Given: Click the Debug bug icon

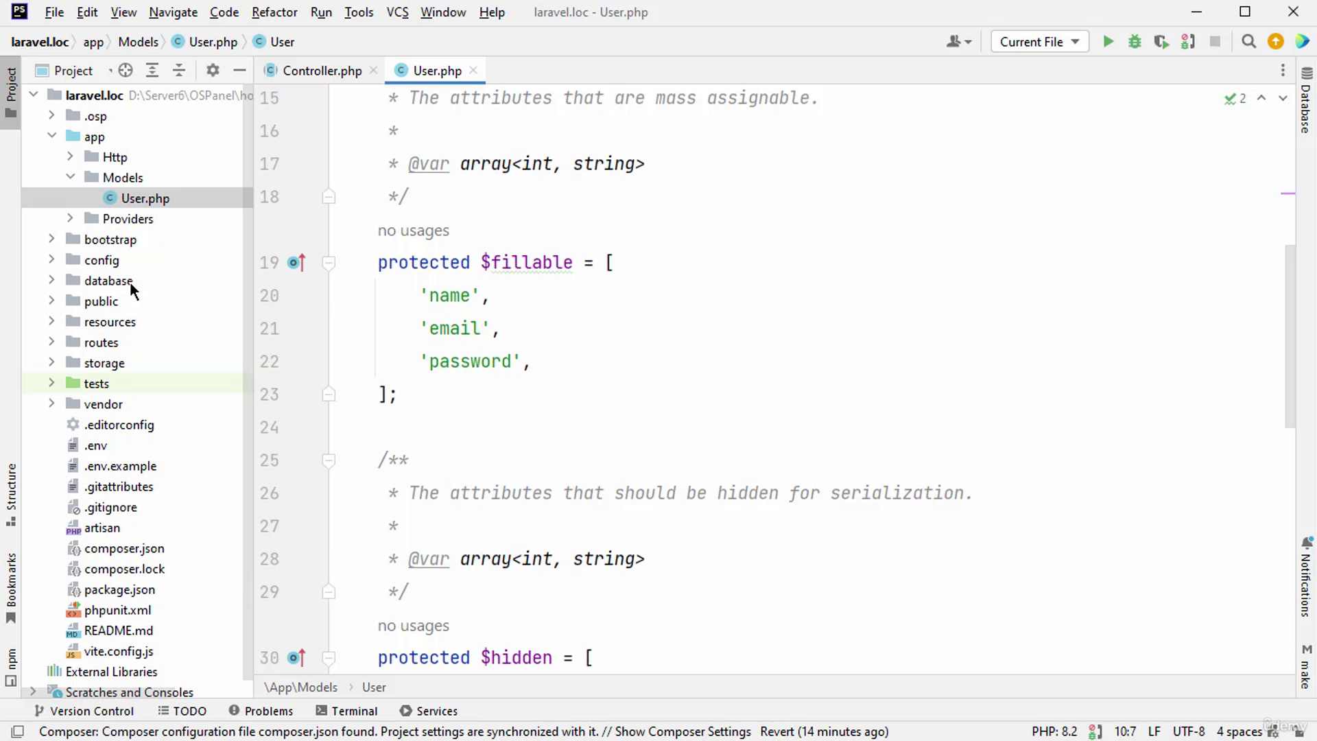Looking at the screenshot, I should [x=1135, y=42].
